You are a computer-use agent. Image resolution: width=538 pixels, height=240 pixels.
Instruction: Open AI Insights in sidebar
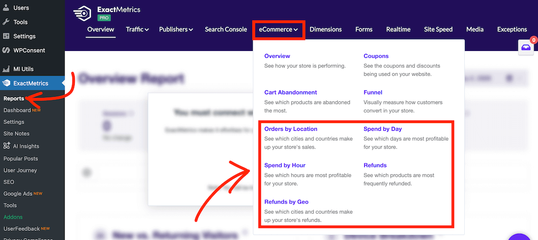click(x=26, y=146)
